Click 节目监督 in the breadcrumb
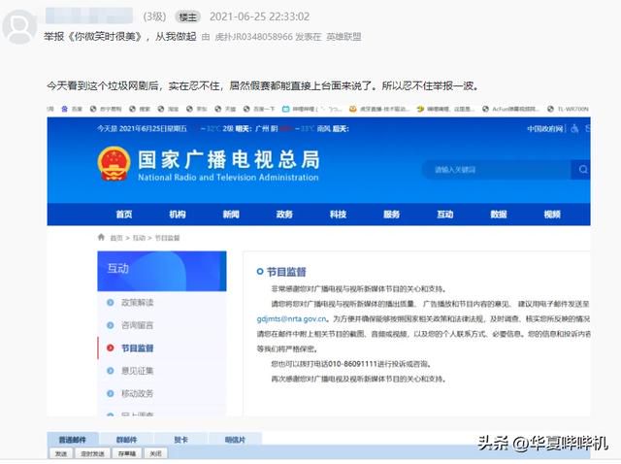 click(x=167, y=238)
